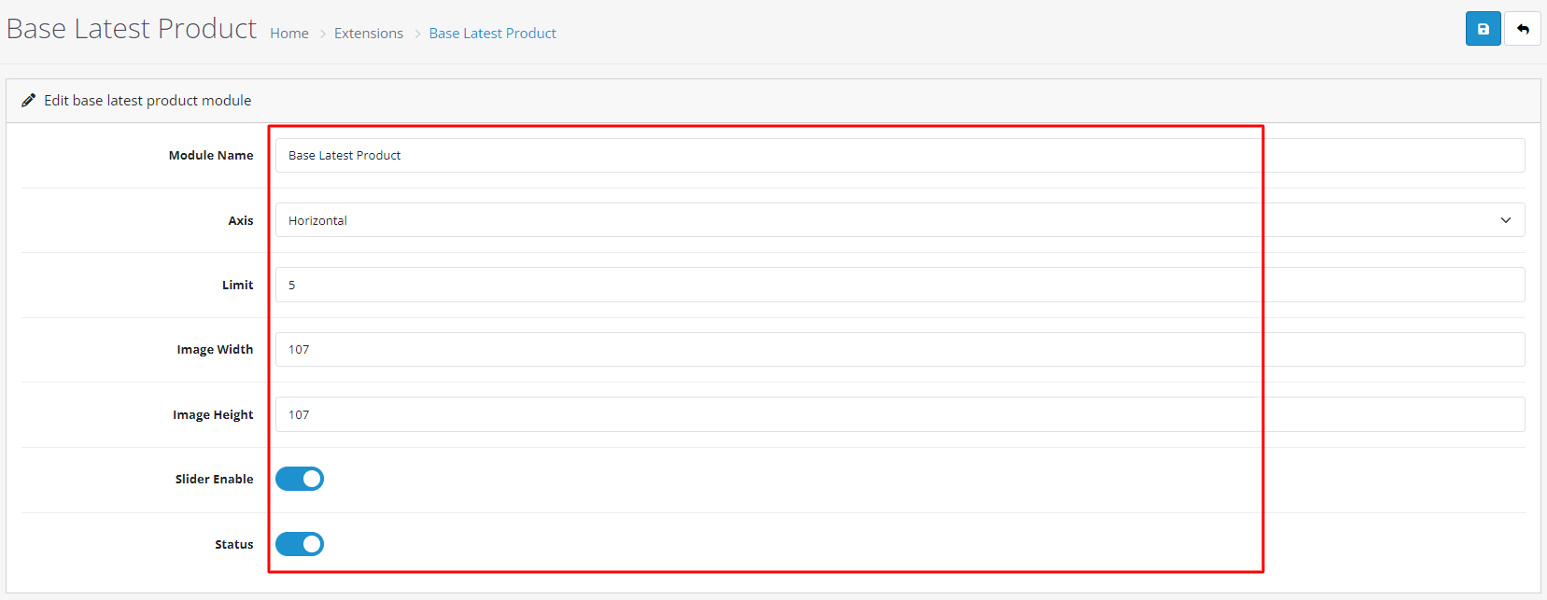Go to Home in the breadcrumb
The height and width of the screenshot is (600, 1547).
click(289, 34)
